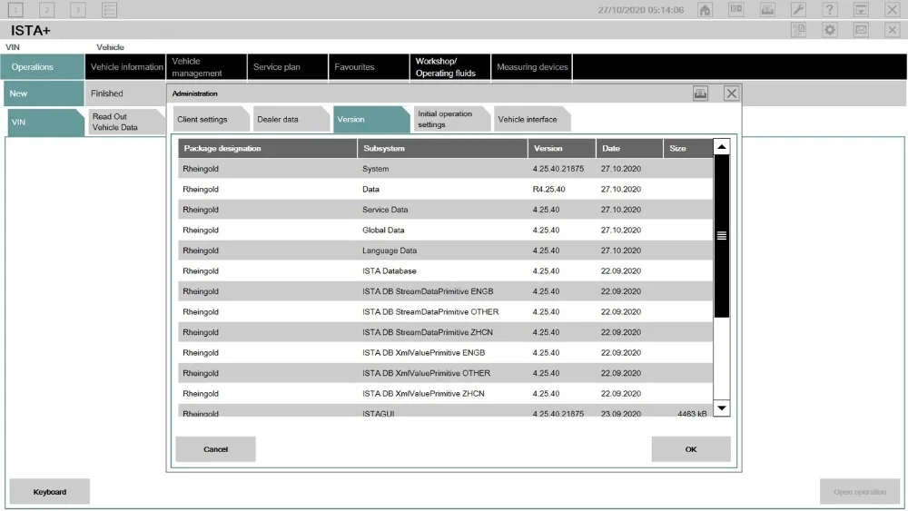Click the top bar printer icon
Image resolution: width=908 pixels, height=511 pixels.
point(767,10)
